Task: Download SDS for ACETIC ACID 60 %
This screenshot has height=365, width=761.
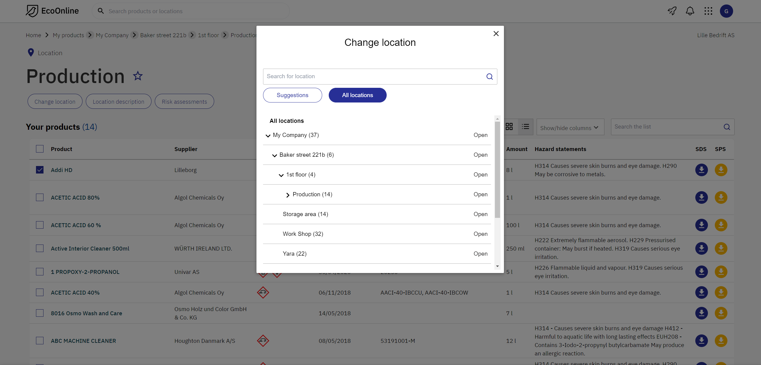Action: [x=701, y=225]
